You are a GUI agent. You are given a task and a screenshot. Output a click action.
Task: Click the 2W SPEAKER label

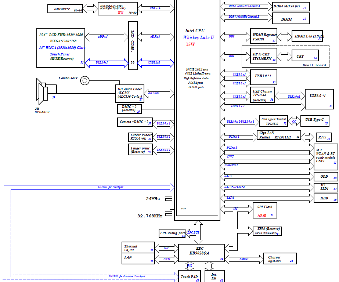[x=42, y=111]
